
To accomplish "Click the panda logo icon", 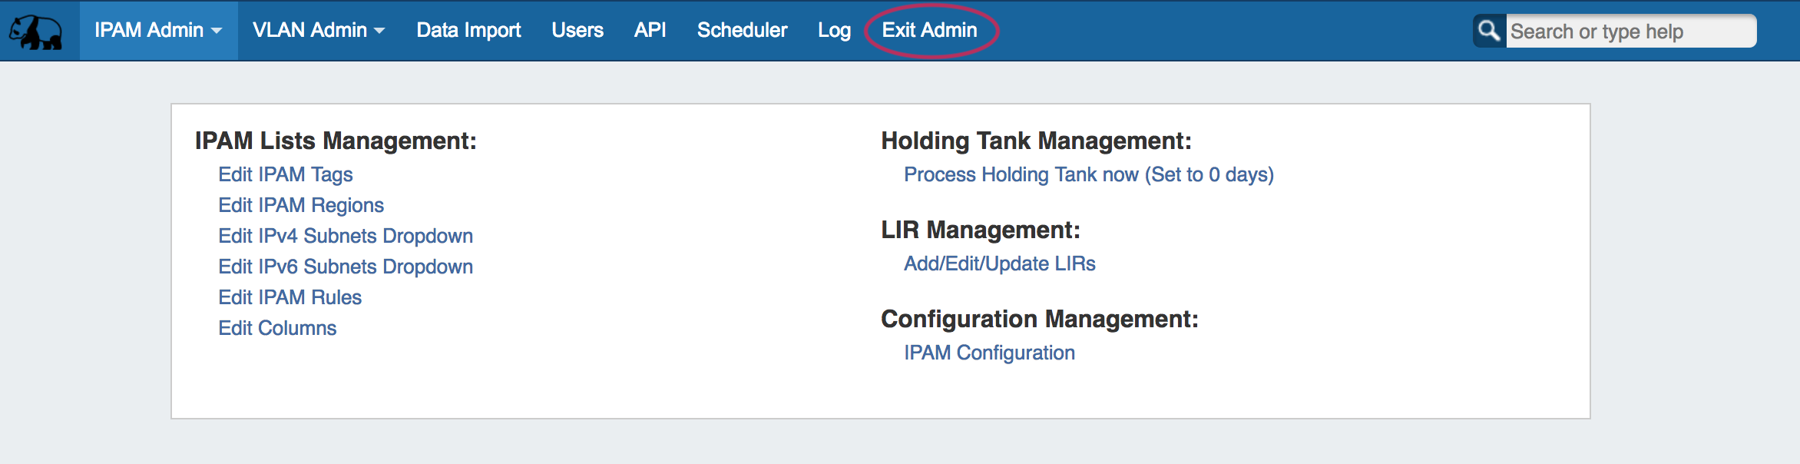I will click(35, 32).
